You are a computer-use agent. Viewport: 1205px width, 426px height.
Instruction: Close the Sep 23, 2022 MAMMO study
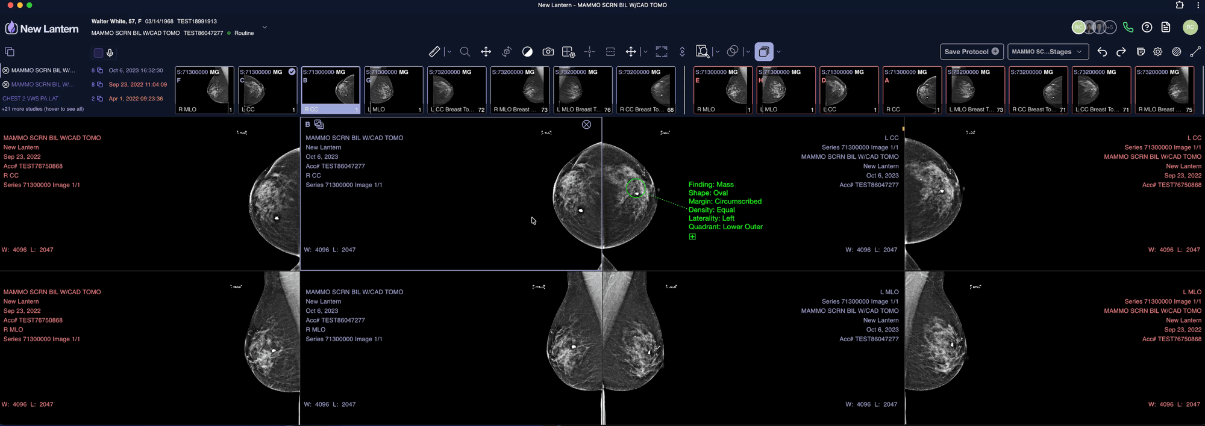[x=6, y=85]
